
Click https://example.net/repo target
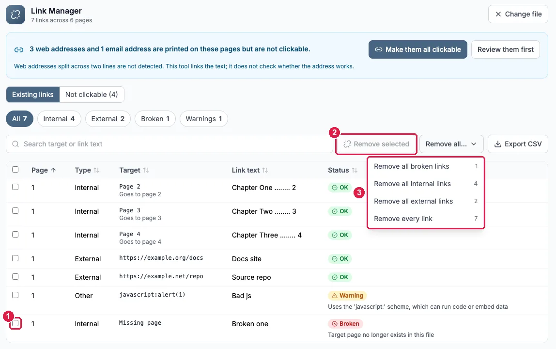(x=161, y=277)
